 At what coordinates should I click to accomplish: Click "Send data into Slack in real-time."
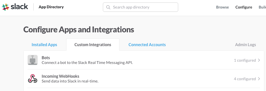(x=70, y=81)
